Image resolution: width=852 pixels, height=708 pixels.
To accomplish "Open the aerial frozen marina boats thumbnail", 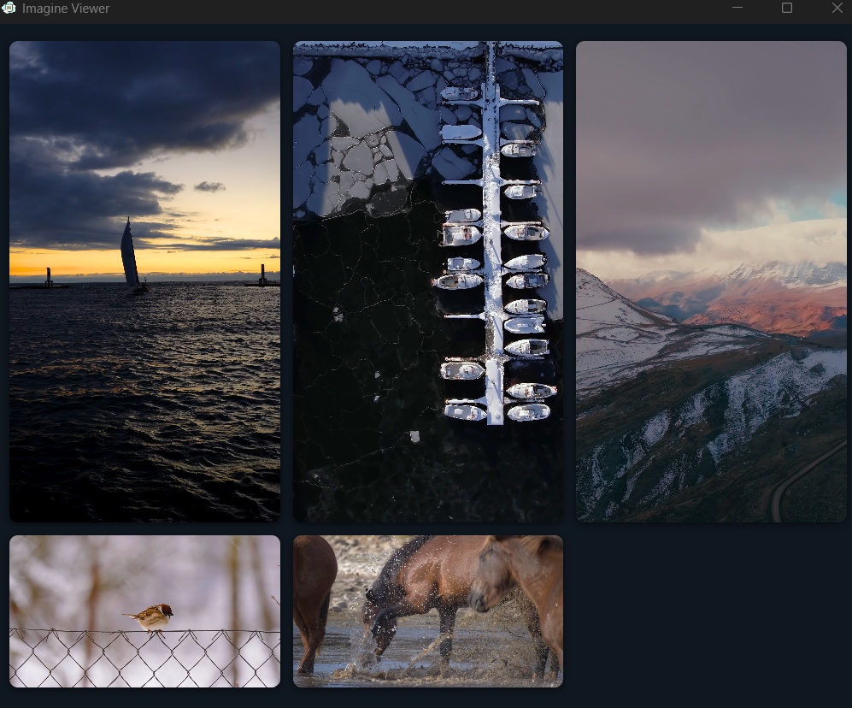I will [x=428, y=281].
